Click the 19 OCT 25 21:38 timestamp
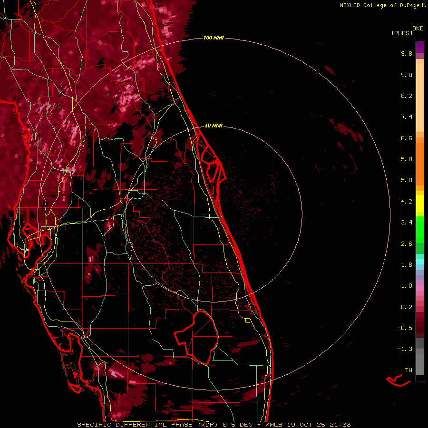Image resolution: width=428 pixels, height=428 pixels. (319, 425)
